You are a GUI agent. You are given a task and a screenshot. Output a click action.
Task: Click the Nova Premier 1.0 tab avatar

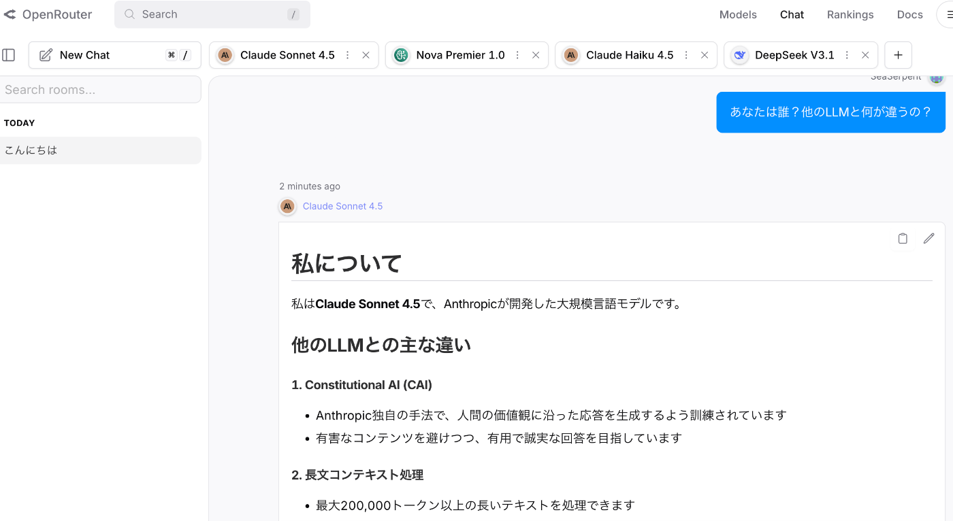pos(401,55)
